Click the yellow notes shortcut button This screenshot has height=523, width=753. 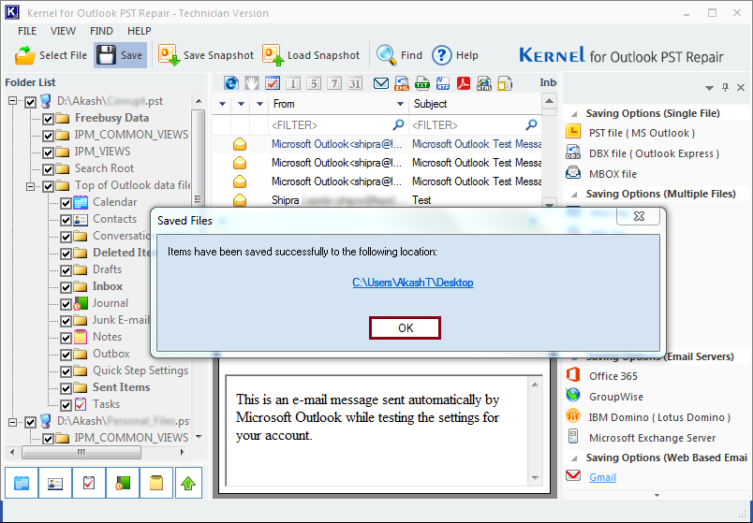(x=156, y=483)
